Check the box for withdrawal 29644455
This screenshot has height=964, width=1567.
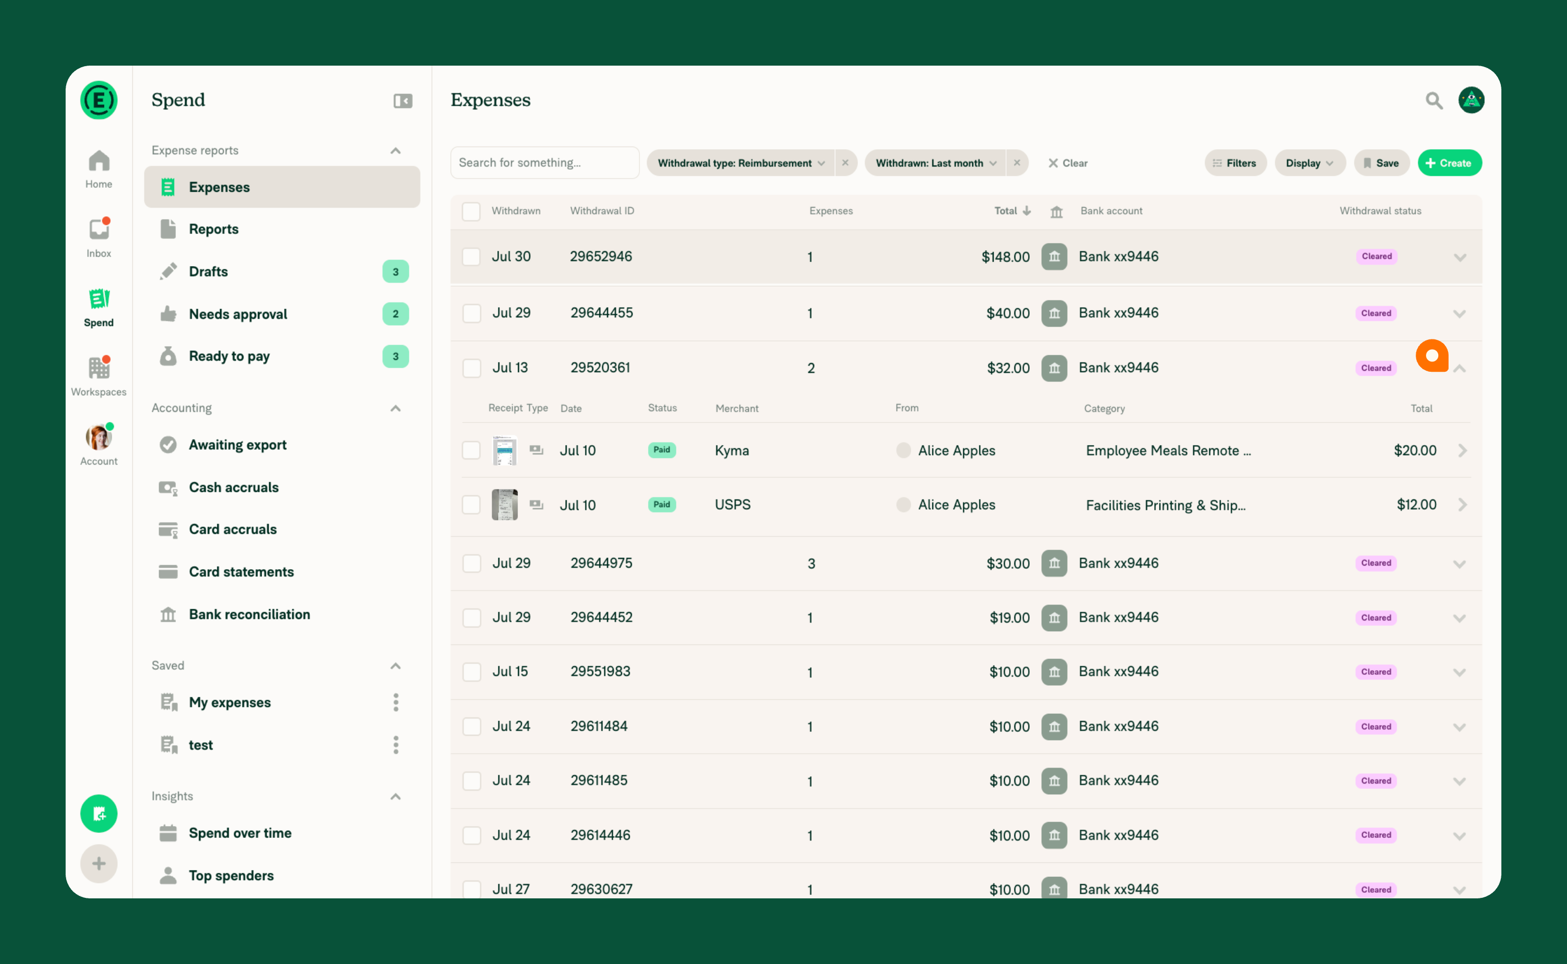pos(471,313)
